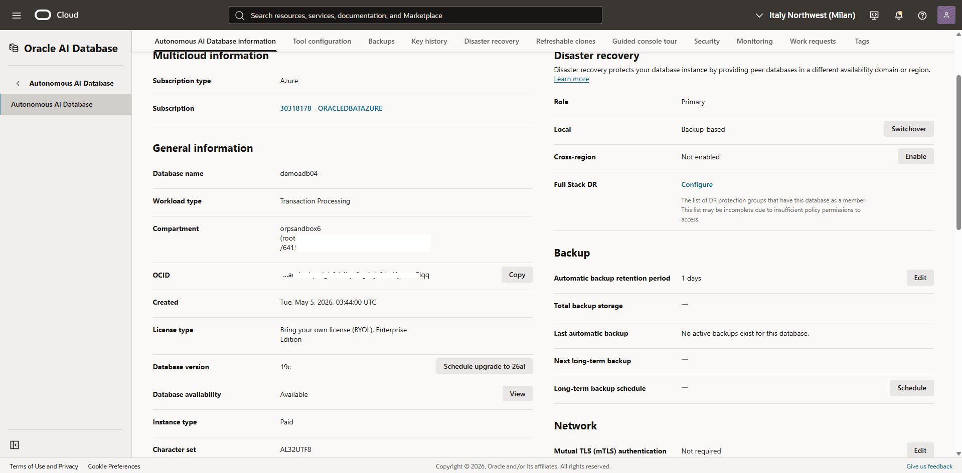
Task: Click the created date Tue, May 5, 2026
Action: pyautogui.click(x=328, y=302)
